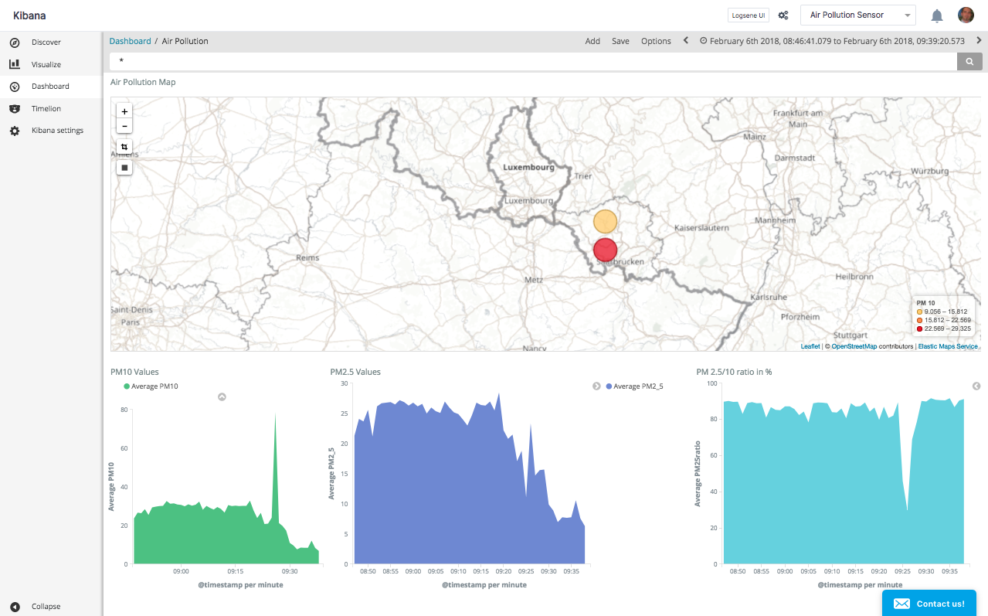This screenshot has width=988, height=616.
Task: Click the Air Pollution Map title
Action: 143,82
